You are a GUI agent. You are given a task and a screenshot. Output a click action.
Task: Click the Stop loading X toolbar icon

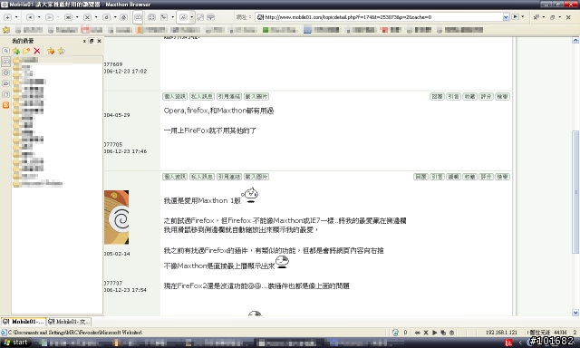tap(87, 17)
